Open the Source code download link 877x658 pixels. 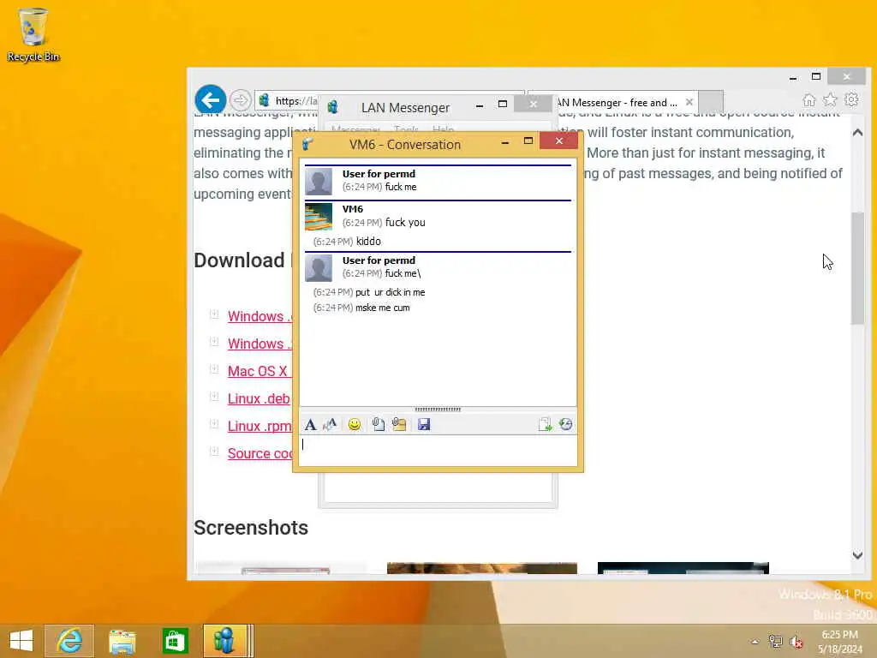(x=260, y=453)
